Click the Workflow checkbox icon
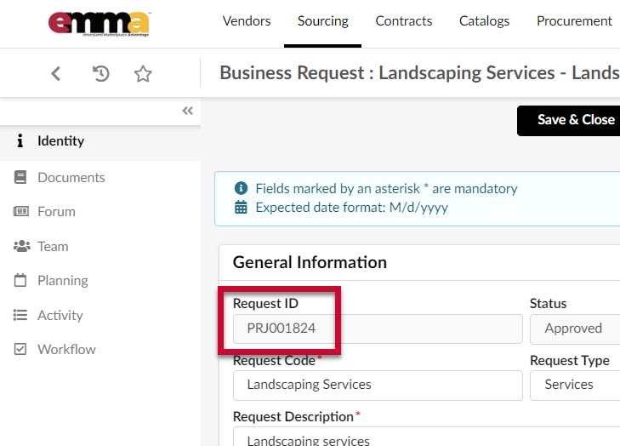The height and width of the screenshot is (446, 620). coord(20,349)
